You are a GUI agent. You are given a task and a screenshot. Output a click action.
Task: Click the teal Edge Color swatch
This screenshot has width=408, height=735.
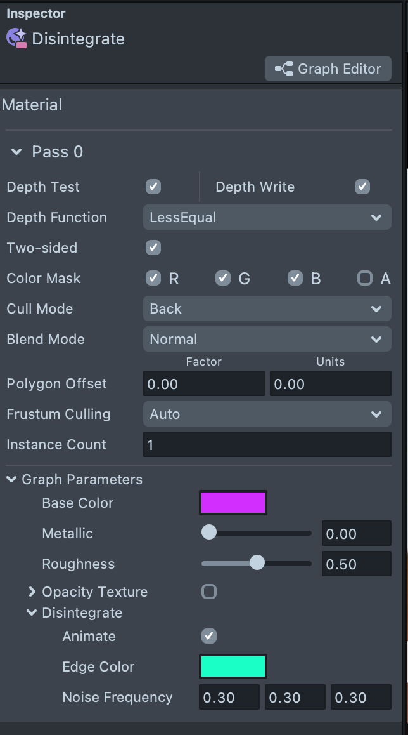point(233,666)
